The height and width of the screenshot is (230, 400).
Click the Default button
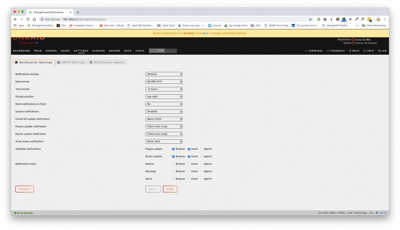tap(24, 189)
